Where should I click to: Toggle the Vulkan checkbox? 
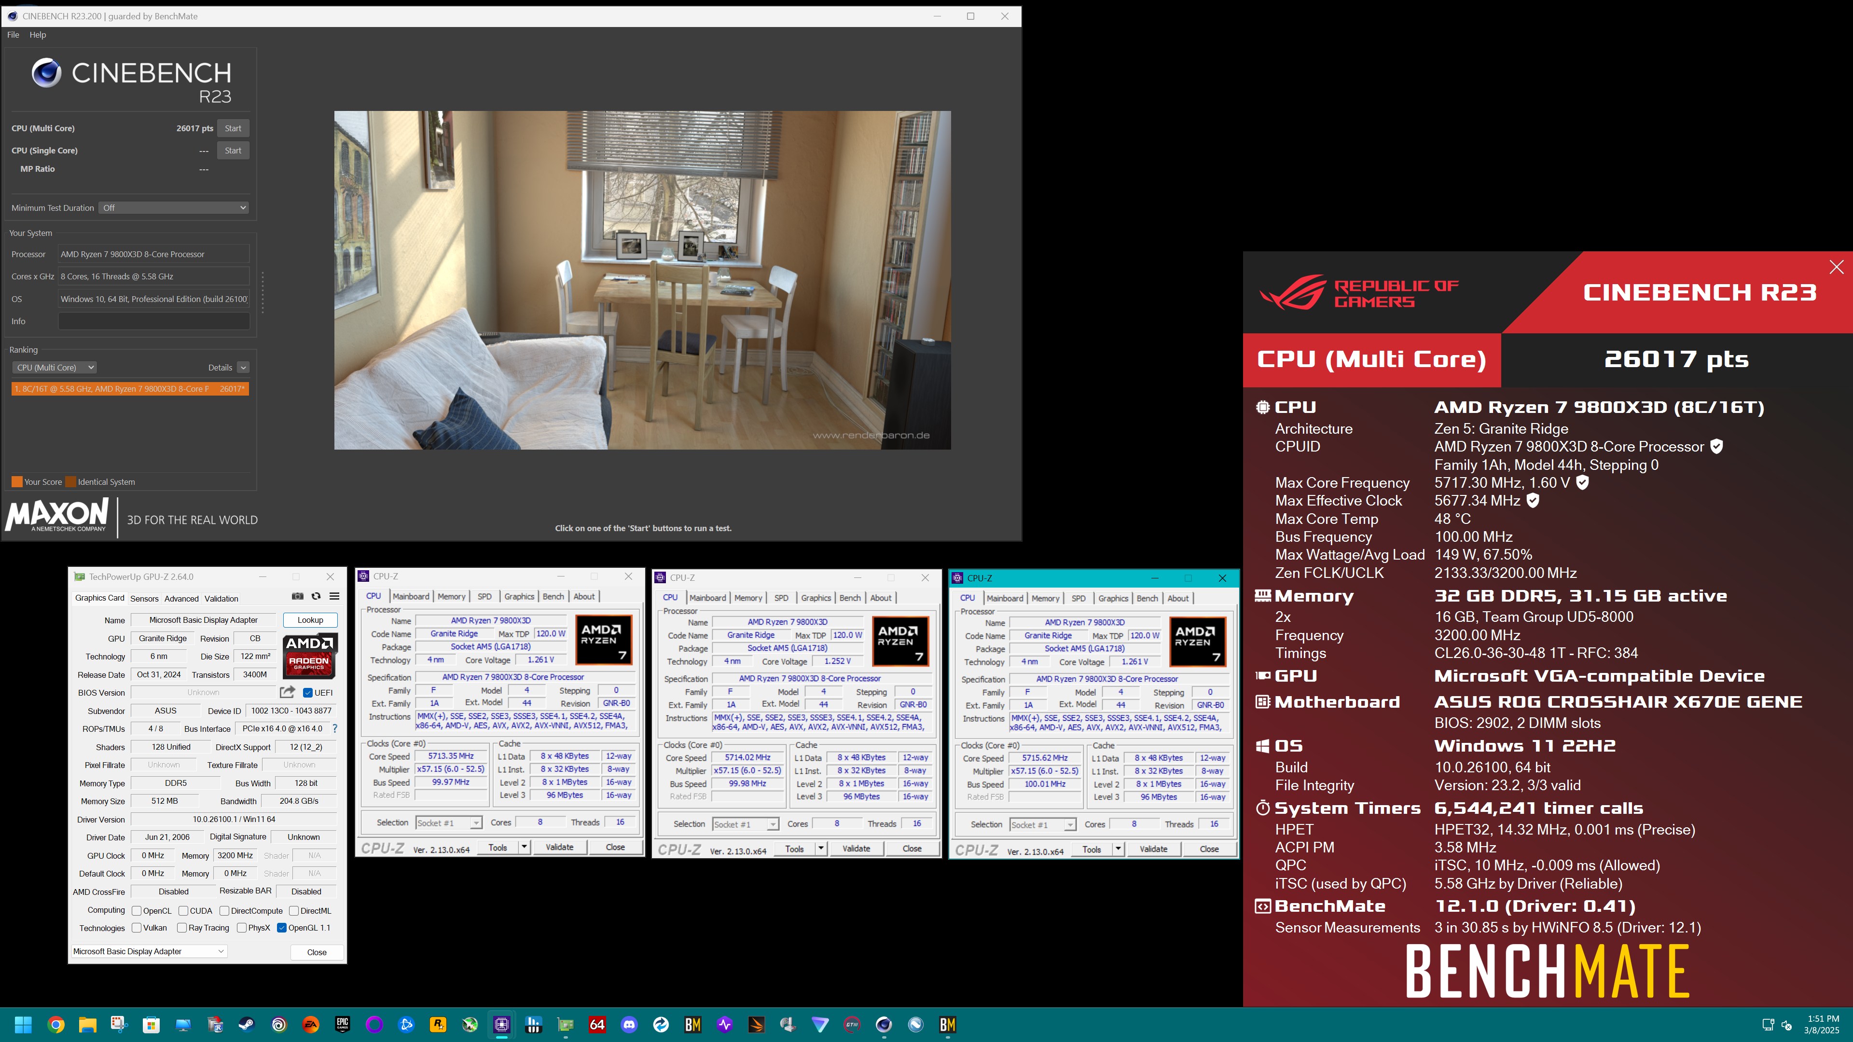click(137, 928)
